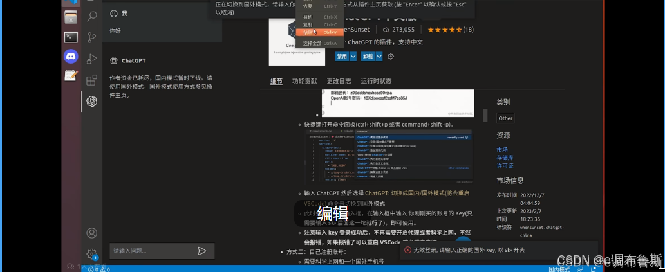665x272 pixels.
Task: Click the 卸载 button
Action: pyautogui.click(x=368, y=57)
